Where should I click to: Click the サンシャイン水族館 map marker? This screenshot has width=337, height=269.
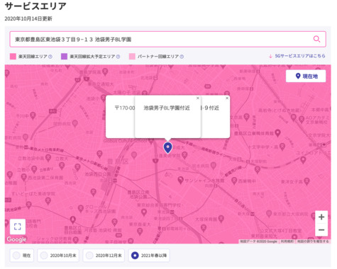tap(181, 181)
